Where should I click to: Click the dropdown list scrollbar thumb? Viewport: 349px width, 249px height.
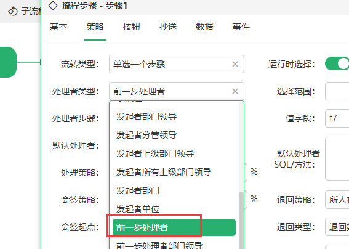click(241, 220)
